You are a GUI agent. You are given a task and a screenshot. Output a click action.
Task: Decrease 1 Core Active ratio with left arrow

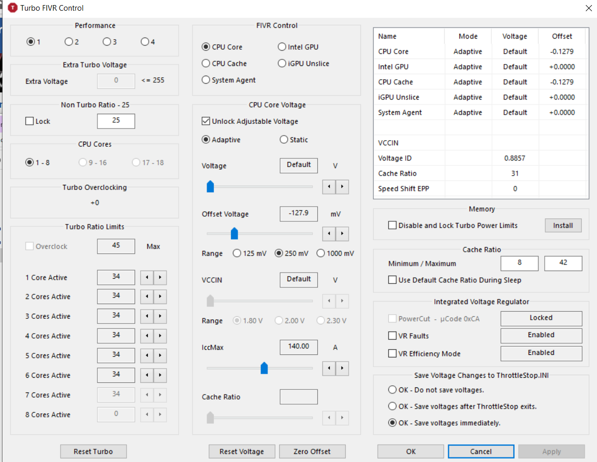147,277
